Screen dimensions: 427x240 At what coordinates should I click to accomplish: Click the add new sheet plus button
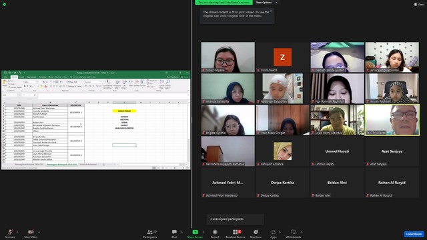click(x=103, y=165)
